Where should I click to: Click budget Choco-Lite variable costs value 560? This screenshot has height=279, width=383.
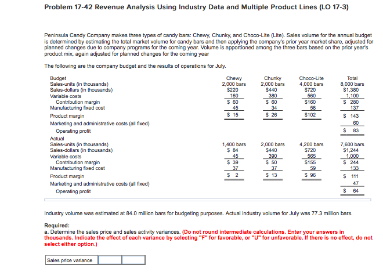[312, 96]
